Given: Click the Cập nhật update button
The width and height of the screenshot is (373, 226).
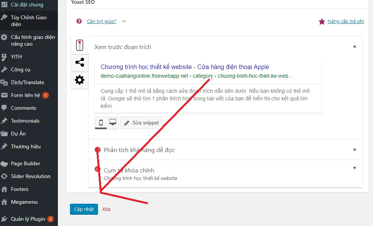Looking at the screenshot, I should (84, 209).
